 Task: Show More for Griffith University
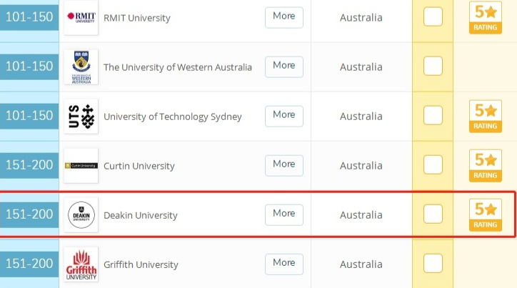click(x=283, y=263)
